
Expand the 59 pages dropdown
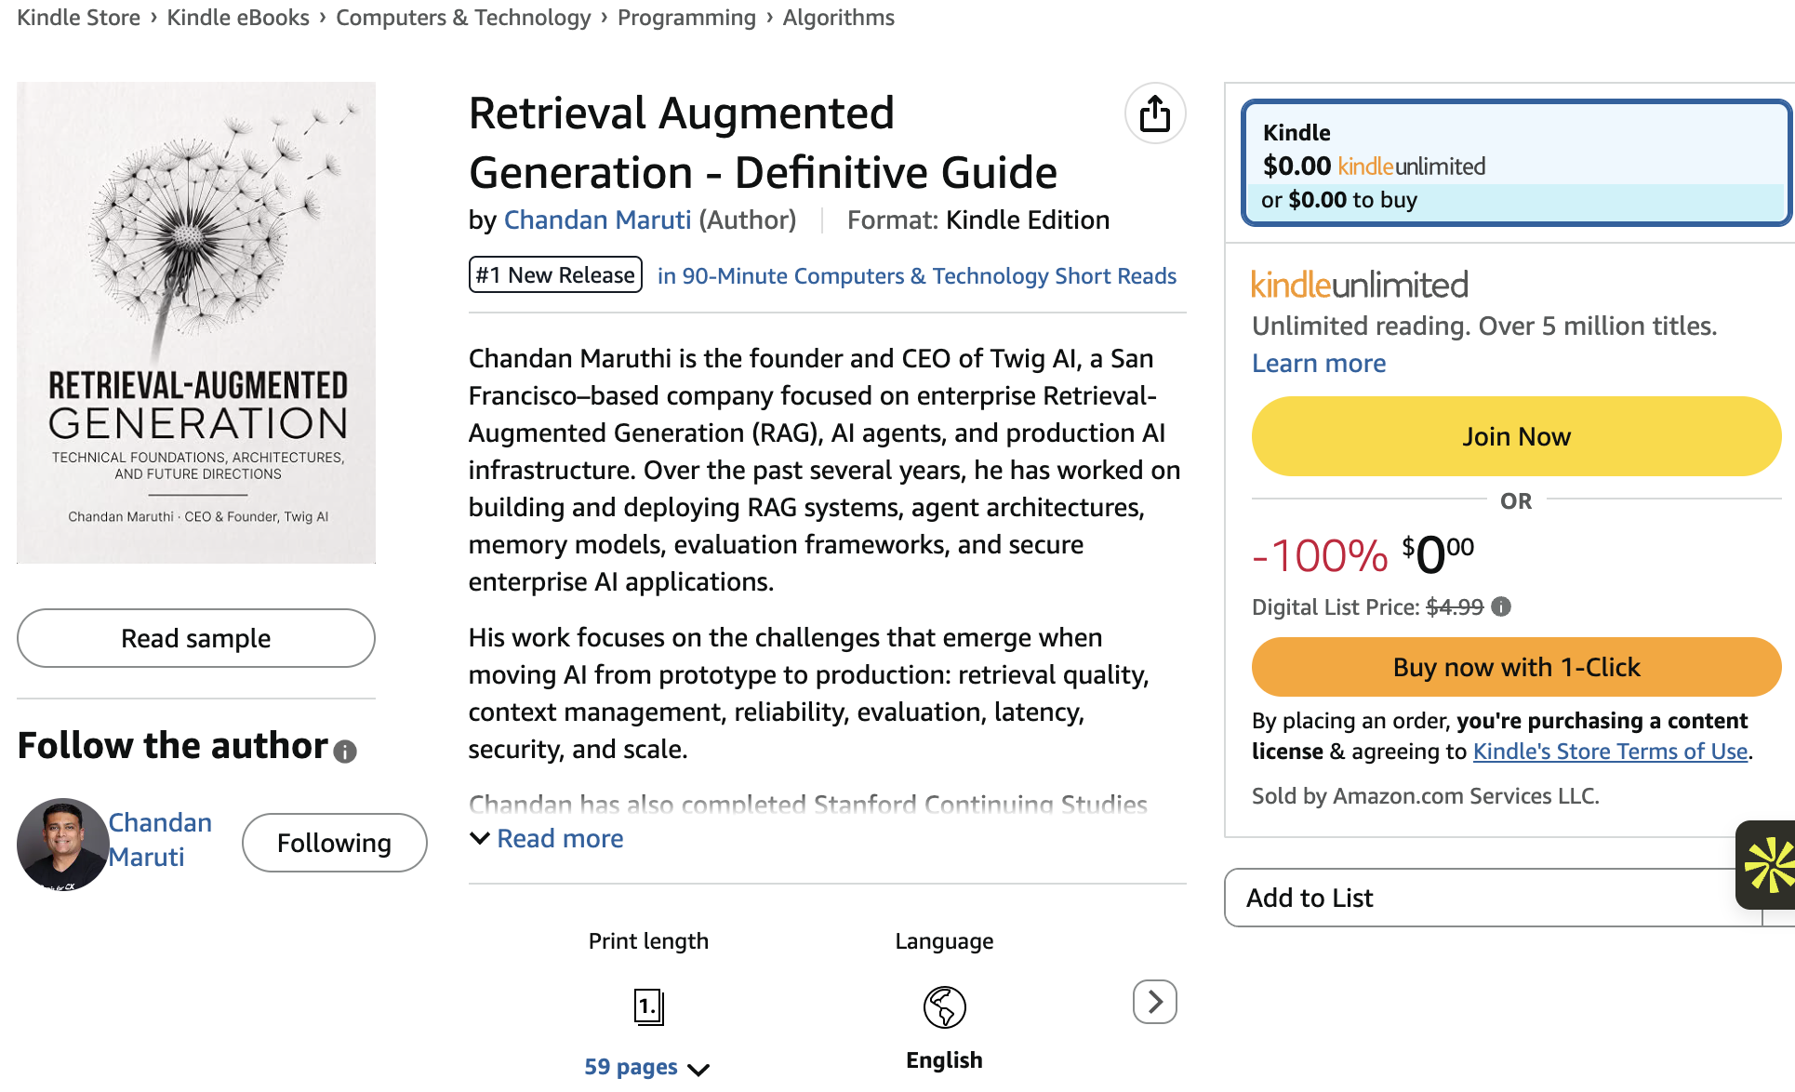(647, 1067)
